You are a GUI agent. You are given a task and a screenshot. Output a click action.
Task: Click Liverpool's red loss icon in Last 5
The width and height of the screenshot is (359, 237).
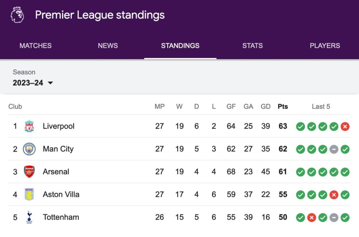point(345,127)
